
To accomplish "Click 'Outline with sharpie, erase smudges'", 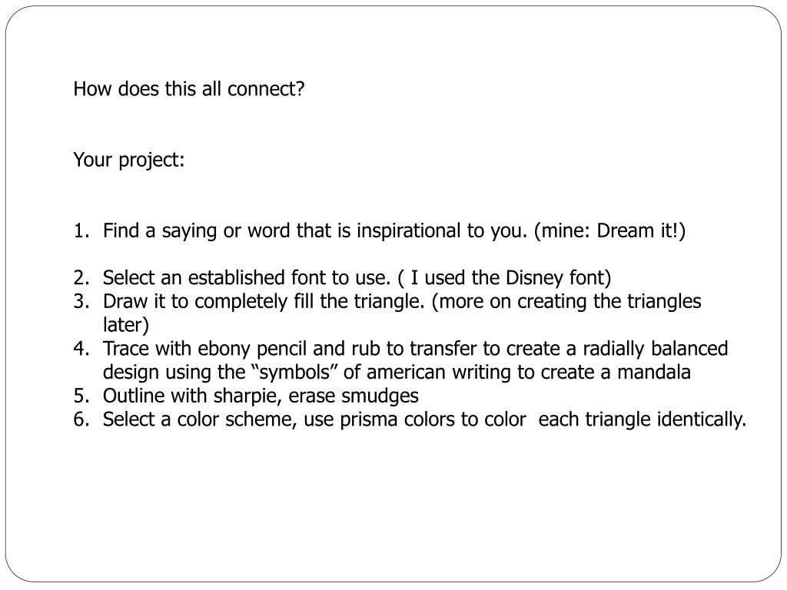I will (261, 396).
